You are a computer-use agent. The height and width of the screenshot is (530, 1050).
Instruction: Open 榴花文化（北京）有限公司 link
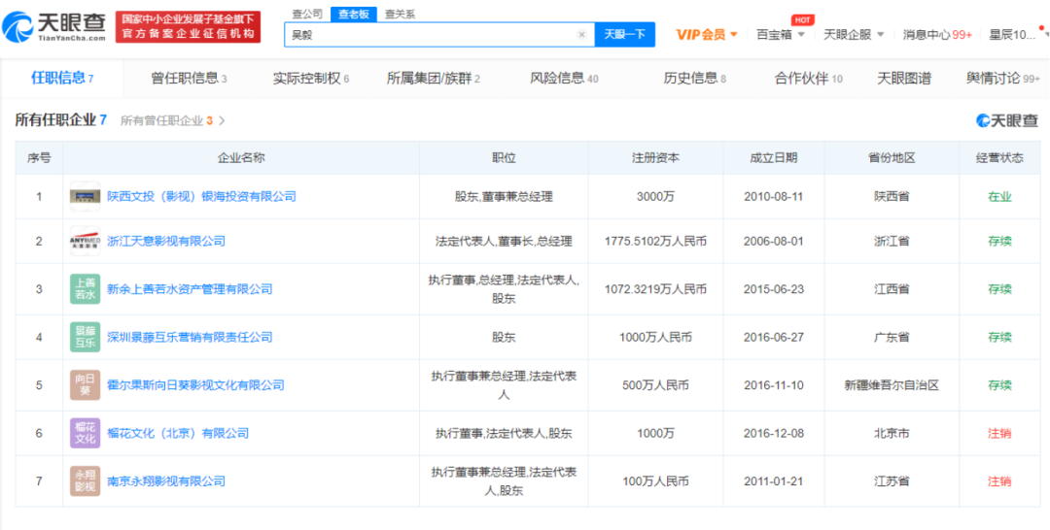click(178, 433)
